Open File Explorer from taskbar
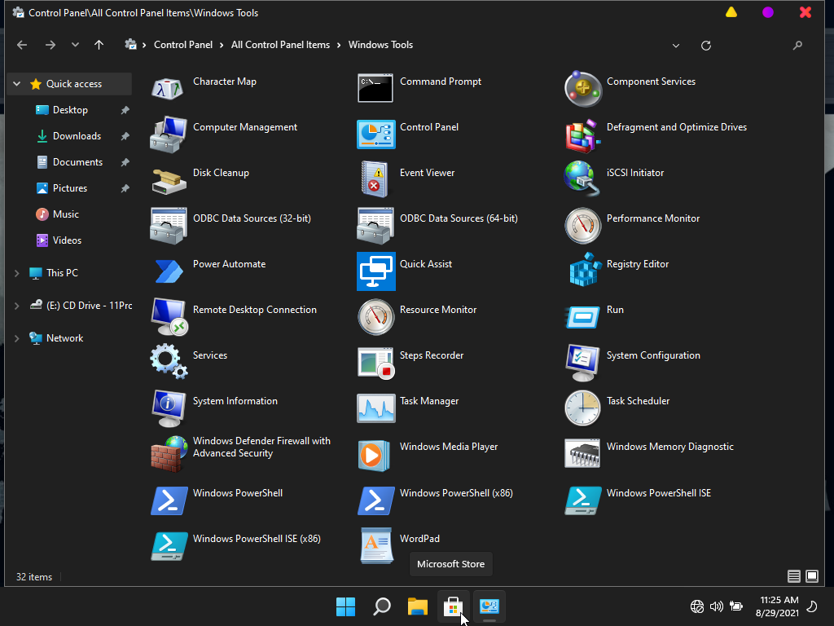The image size is (834, 626). click(x=418, y=606)
